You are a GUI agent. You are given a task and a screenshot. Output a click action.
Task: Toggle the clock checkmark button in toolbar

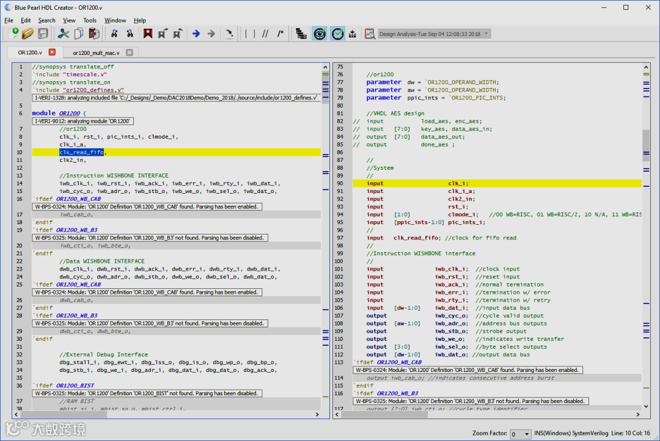tap(337, 34)
